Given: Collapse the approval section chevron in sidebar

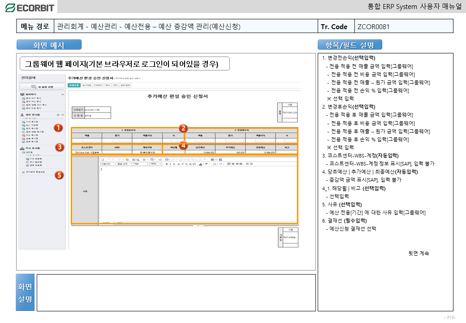Looking at the screenshot, I should (63, 95).
